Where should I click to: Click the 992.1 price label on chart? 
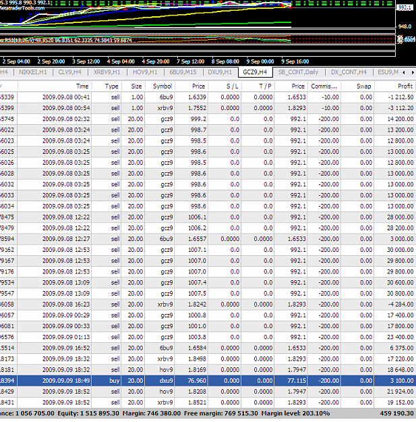tap(405, 7)
